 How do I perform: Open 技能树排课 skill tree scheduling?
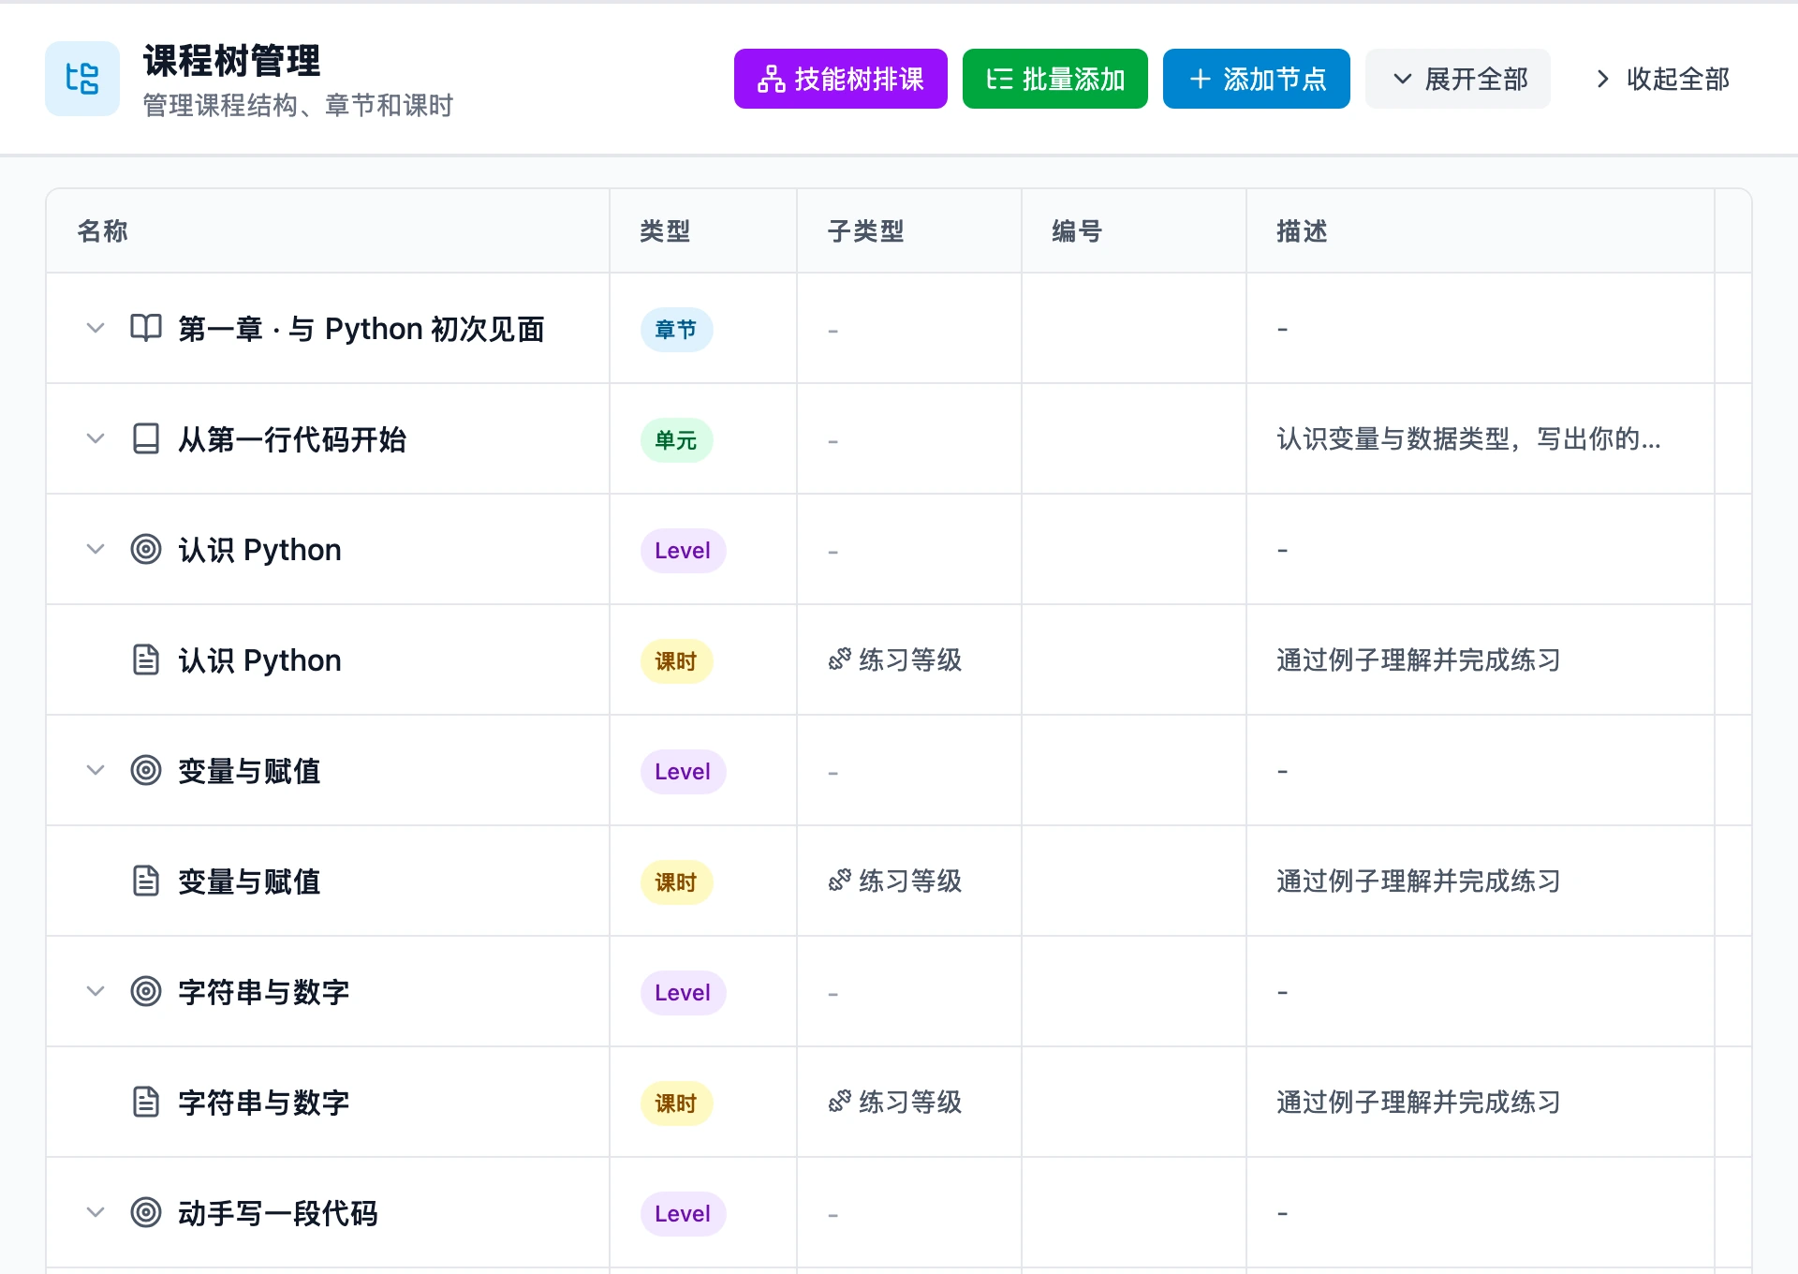pyautogui.click(x=841, y=79)
